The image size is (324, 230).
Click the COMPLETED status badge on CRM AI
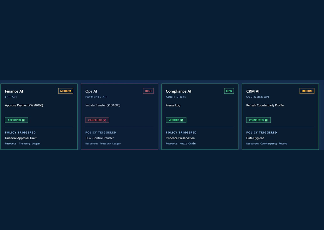point(258,120)
